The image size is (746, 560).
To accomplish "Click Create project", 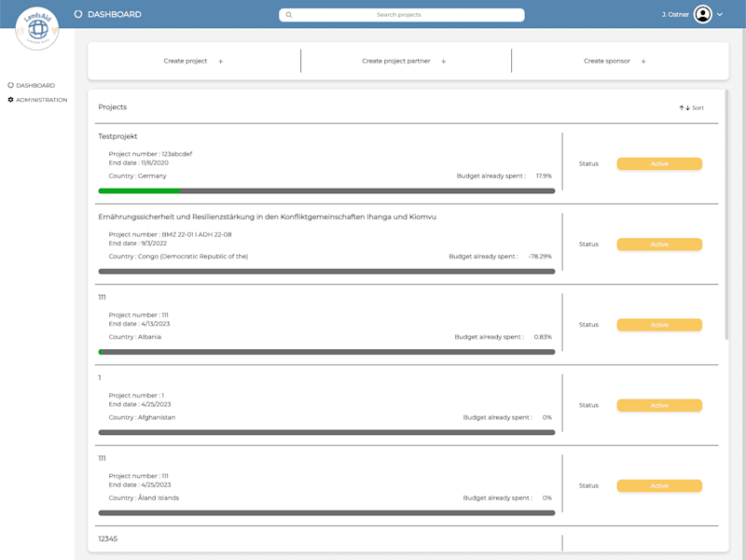I will [x=185, y=61].
